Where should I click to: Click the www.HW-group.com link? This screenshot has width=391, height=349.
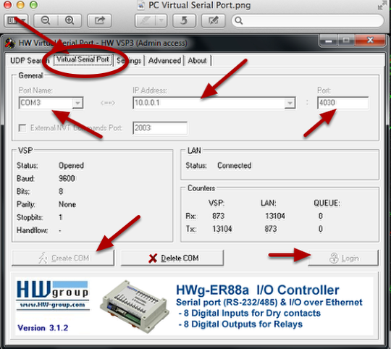[52, 305]
